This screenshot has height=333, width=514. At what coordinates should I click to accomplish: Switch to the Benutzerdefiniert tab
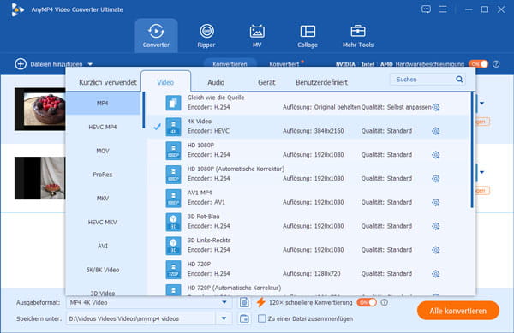321,82
